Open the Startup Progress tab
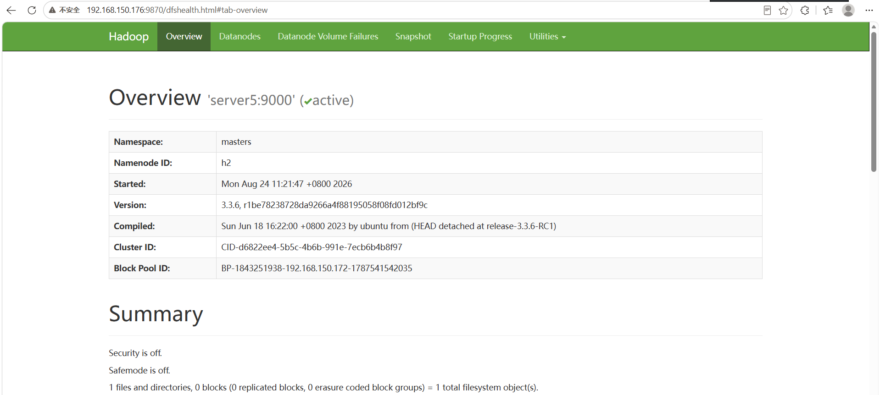This screenshot has width=880, height=395. pyautogui.click(x=480, y=37)
